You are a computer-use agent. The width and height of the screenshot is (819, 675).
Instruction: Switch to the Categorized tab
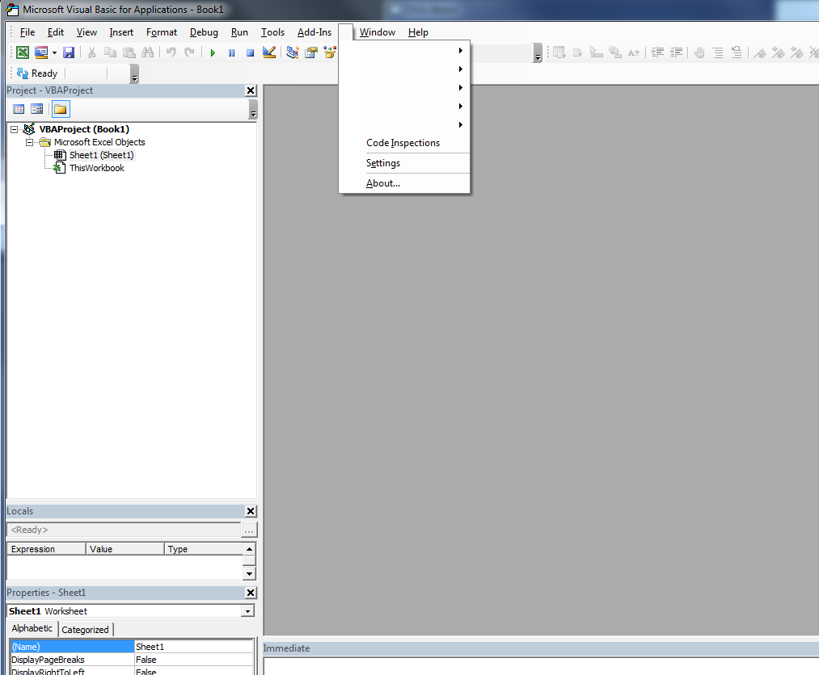tap(85, 630)
